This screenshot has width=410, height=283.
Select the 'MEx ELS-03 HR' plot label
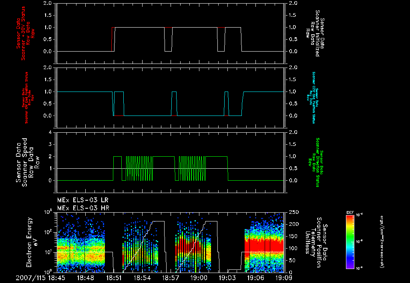[x=83, y=208]
